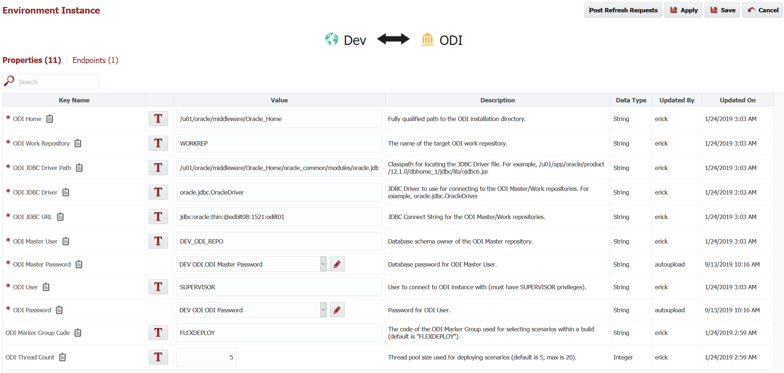Screen dimensions: 784x373
Task: Click clipboard icon next to ODI JDBC Driver Path
Action: coord(79,168)
